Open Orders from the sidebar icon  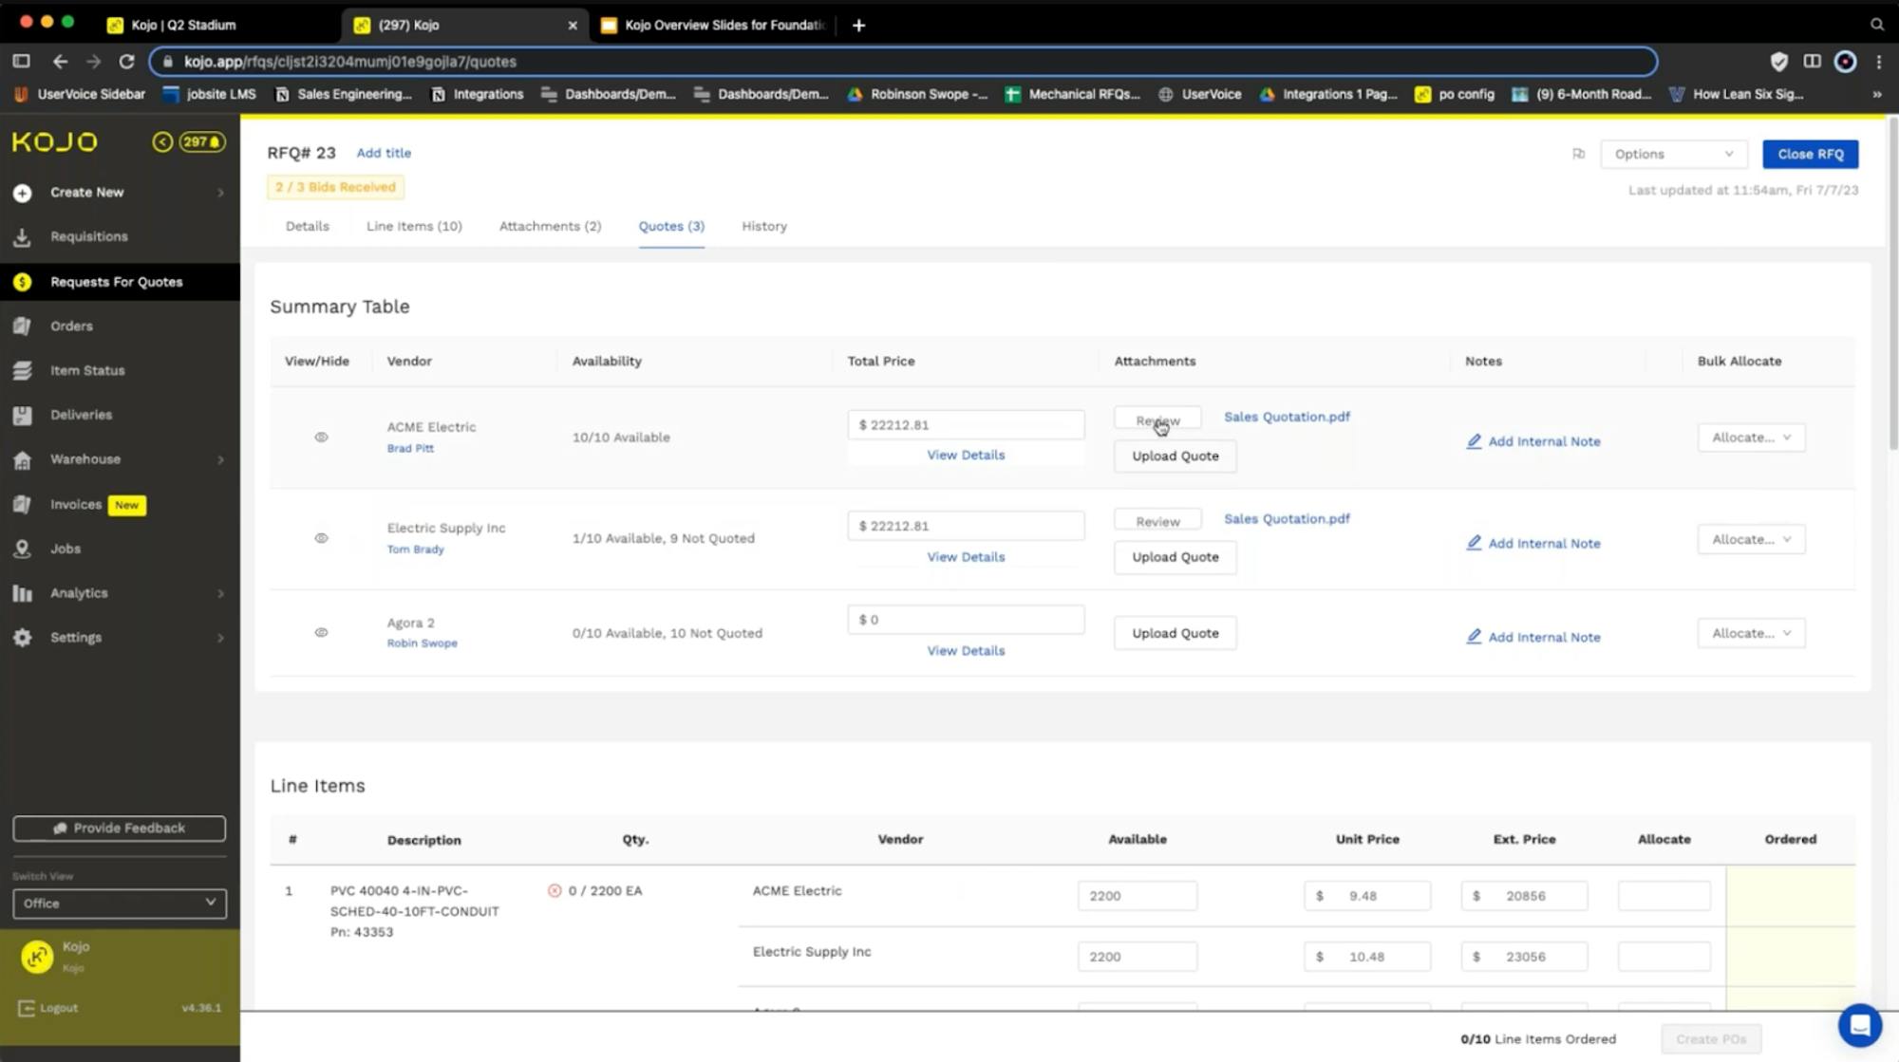22,326
